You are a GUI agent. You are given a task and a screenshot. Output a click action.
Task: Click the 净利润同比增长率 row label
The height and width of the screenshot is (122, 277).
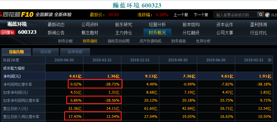[18, 84]
